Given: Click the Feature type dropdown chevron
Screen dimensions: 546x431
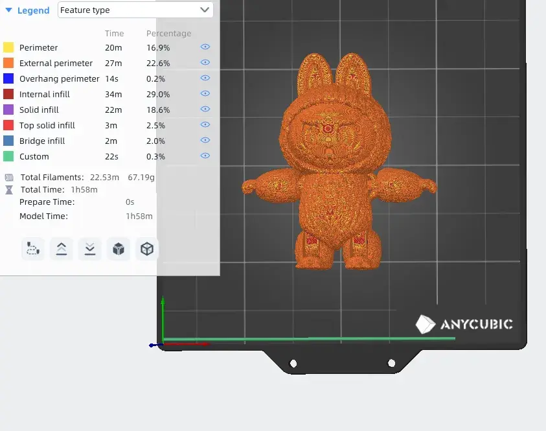Looking at the screenshot, I should pos(205,10).
